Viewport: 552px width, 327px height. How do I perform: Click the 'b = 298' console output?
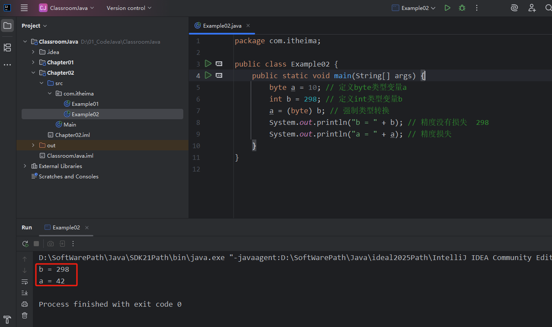pos(54,269)
